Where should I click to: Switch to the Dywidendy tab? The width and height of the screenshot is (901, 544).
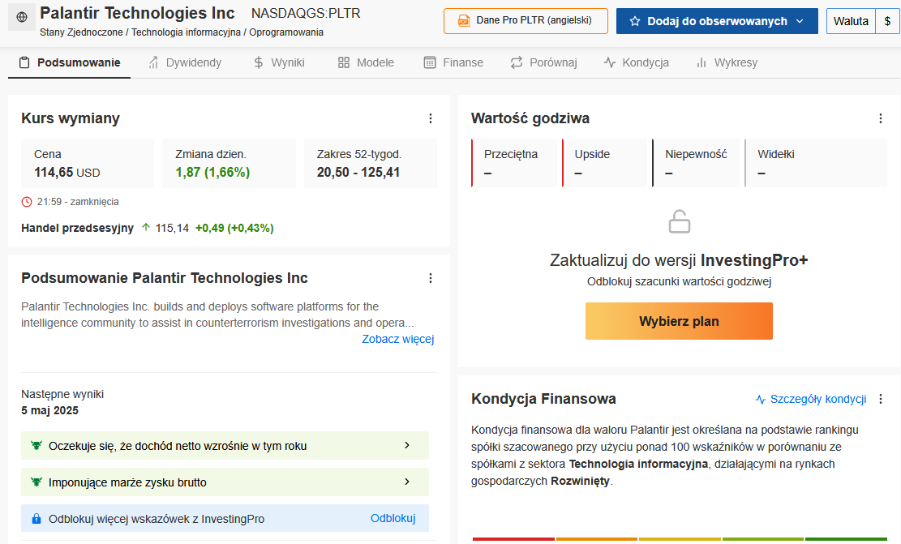click(184, 62)
